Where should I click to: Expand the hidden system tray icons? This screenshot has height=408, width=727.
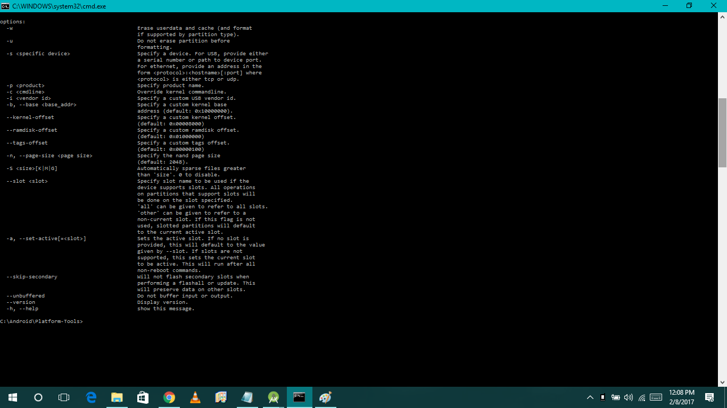pyautogui.click(x=590, y=397)
